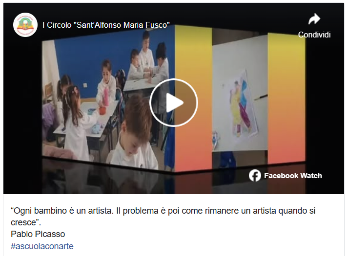Click the black marker on the whiteboard
The image size is (348, 256).
(x=261, y=97)
